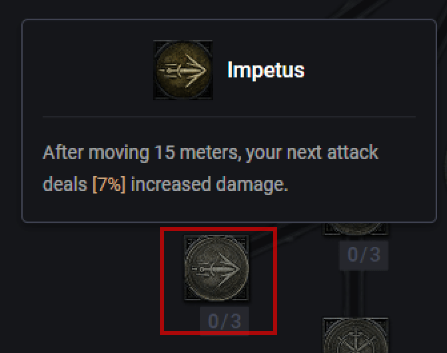Click empty space left of Impetus tooltip icon
Viewport: 447px width, 353px height.
click(93, 70)
